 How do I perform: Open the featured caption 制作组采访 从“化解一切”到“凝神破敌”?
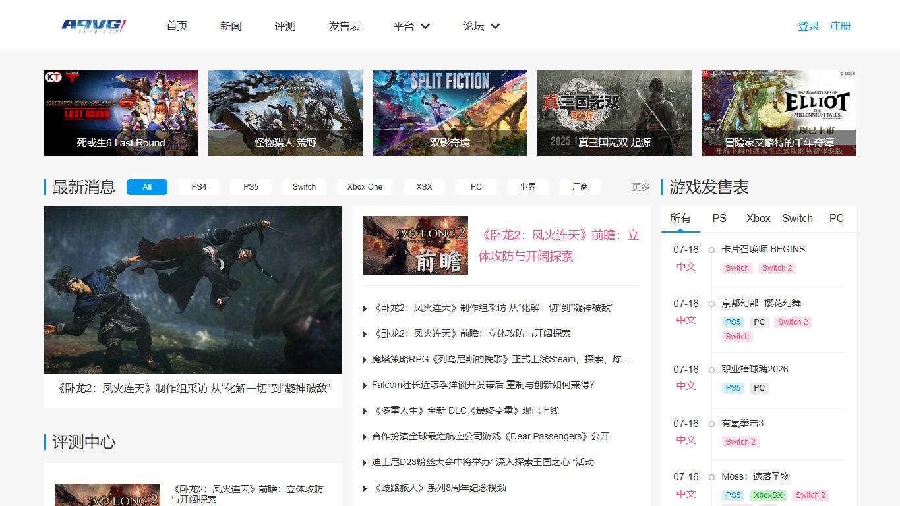click(x=193, y=388)
